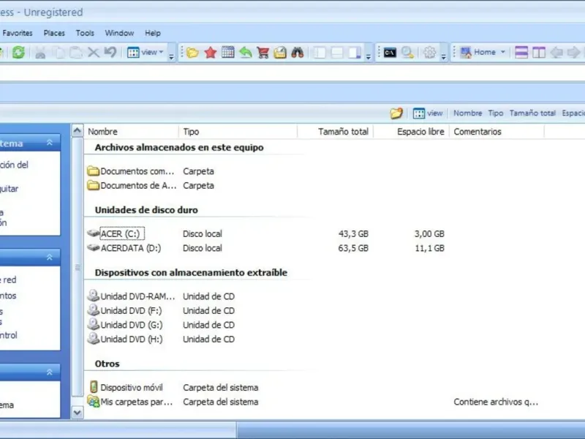Collapse the middle sidebar panel chevron

point(49,258)
